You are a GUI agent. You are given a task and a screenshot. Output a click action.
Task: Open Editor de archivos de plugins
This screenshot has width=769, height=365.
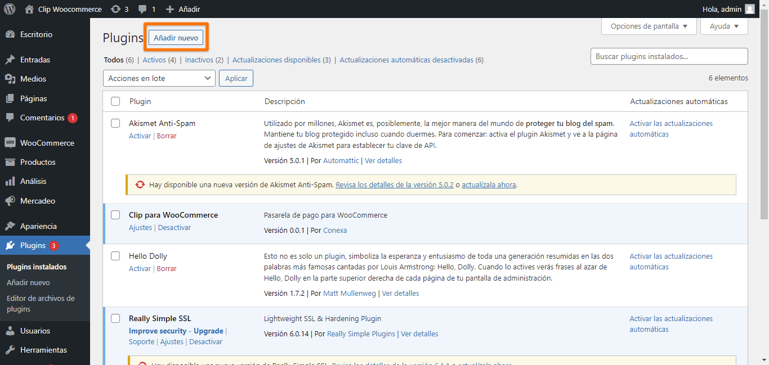pos(41,304)
